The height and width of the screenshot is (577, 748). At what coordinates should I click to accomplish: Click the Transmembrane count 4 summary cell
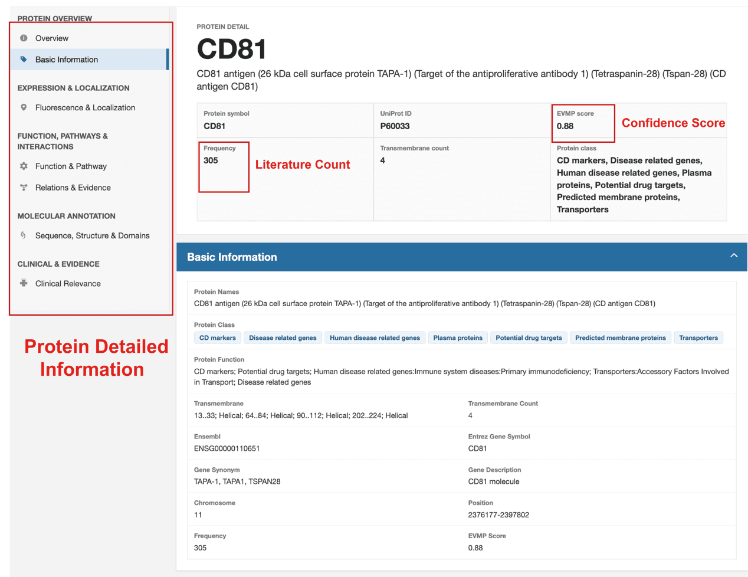click(x=462, y=179)
